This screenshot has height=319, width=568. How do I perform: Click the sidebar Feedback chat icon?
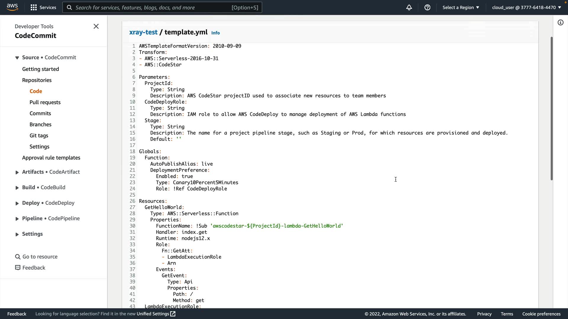(18, 268)
